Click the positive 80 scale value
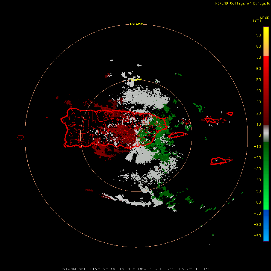 pos(259,46)
